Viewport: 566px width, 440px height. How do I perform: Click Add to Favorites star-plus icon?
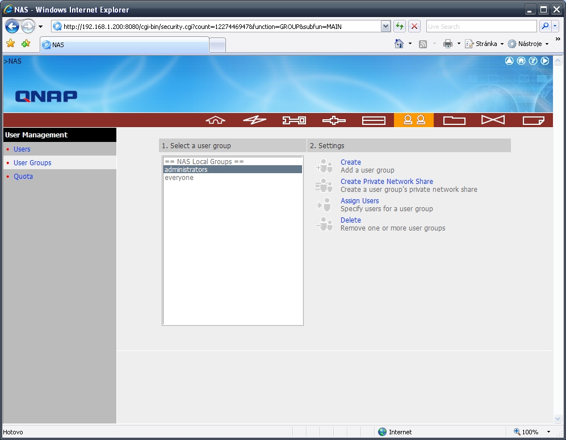[x=26, y=44]
